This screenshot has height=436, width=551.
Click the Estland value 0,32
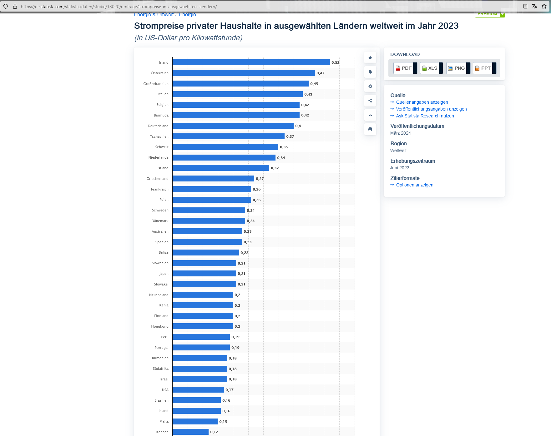(275, 168)
